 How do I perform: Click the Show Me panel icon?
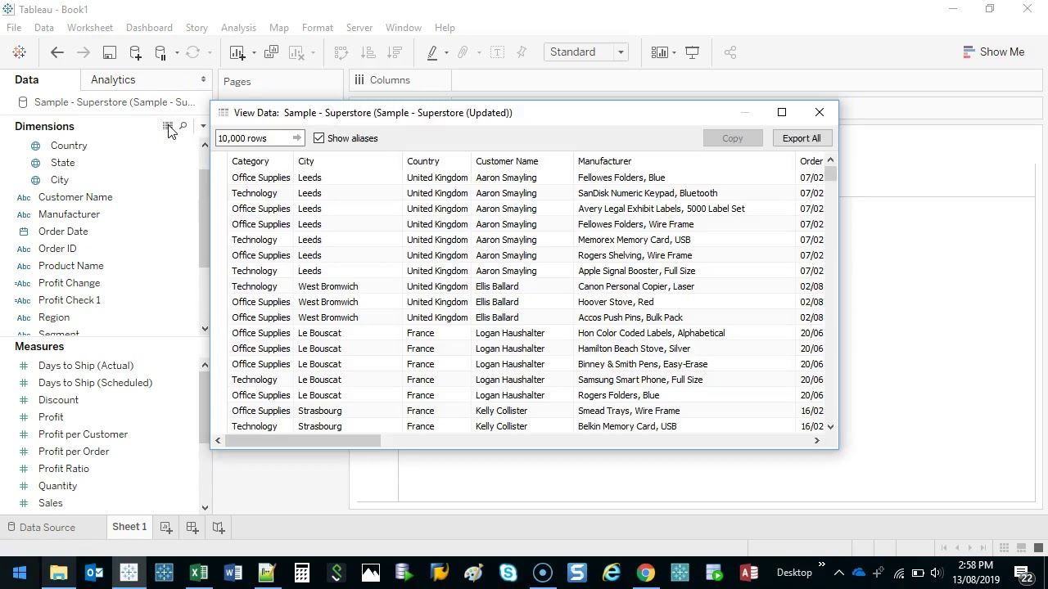969,52
